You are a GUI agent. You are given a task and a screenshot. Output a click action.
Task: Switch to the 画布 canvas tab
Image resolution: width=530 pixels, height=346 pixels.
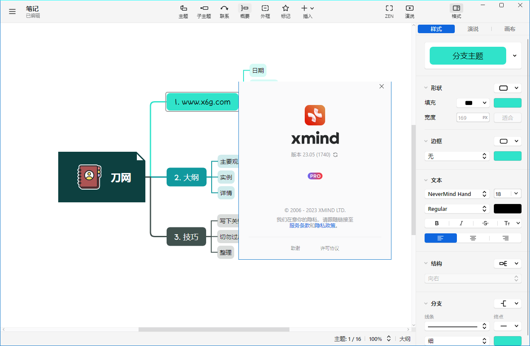click(510, 29)
